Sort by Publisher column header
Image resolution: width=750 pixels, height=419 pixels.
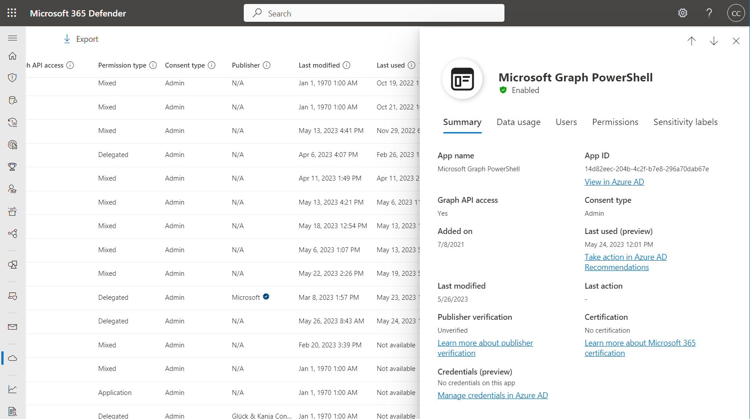coord(246,65)
